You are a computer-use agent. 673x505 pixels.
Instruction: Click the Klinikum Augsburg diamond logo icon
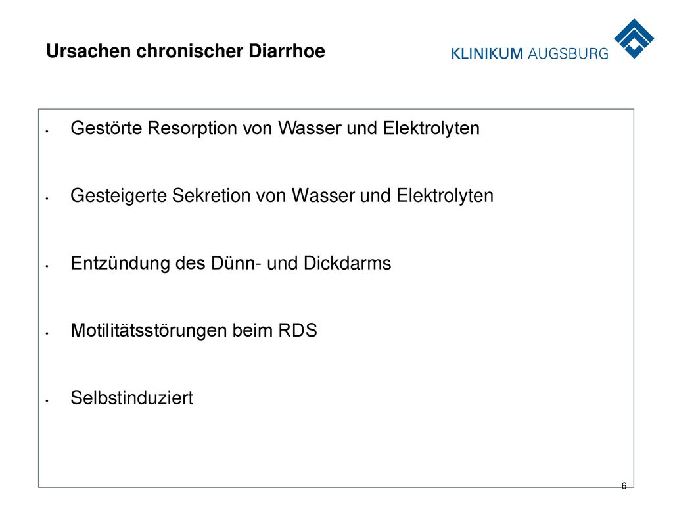(x=634, y=38)
